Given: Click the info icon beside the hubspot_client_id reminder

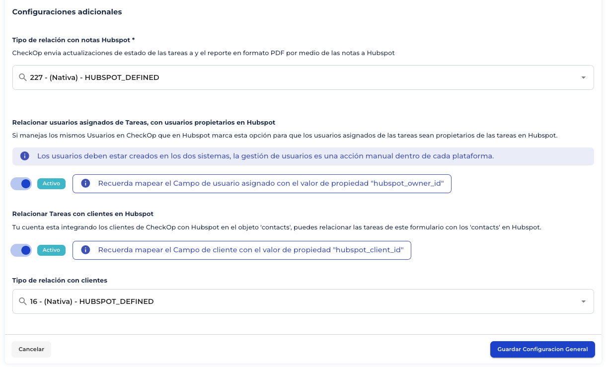Looking at the screenshot, I should pos(85,250).
